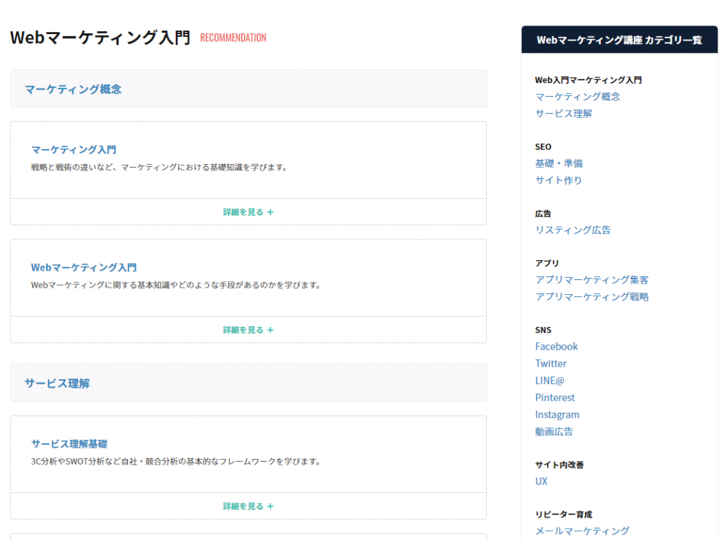
Task: Go to Pinterest in SNS category
Action: [555, 398]
